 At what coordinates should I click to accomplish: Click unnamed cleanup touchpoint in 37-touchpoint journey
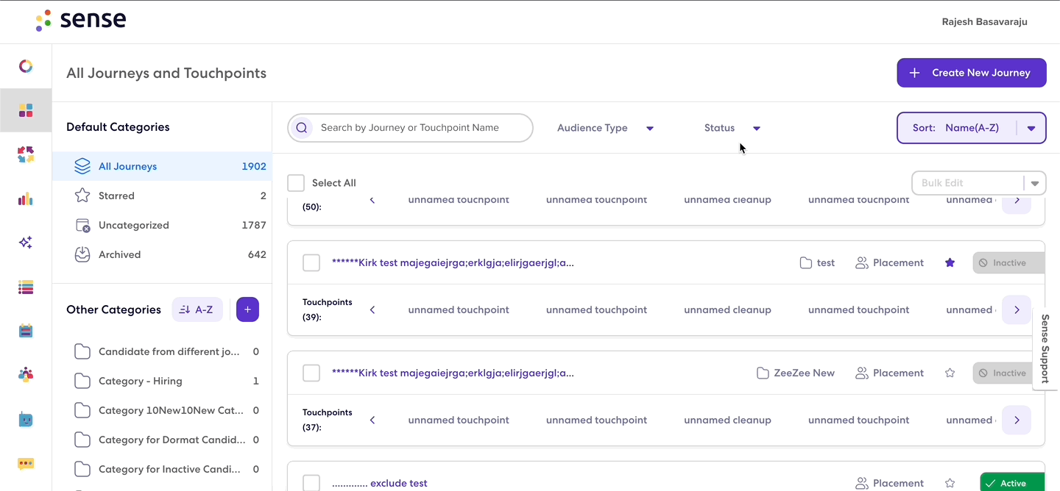(x=727, y=420)
